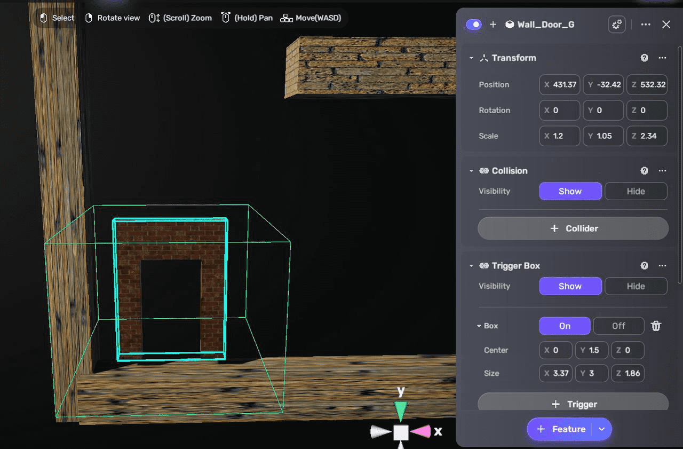Click the pink X axis gizmo cone
The width and height of the screenshot is (683, 449).
421,431
